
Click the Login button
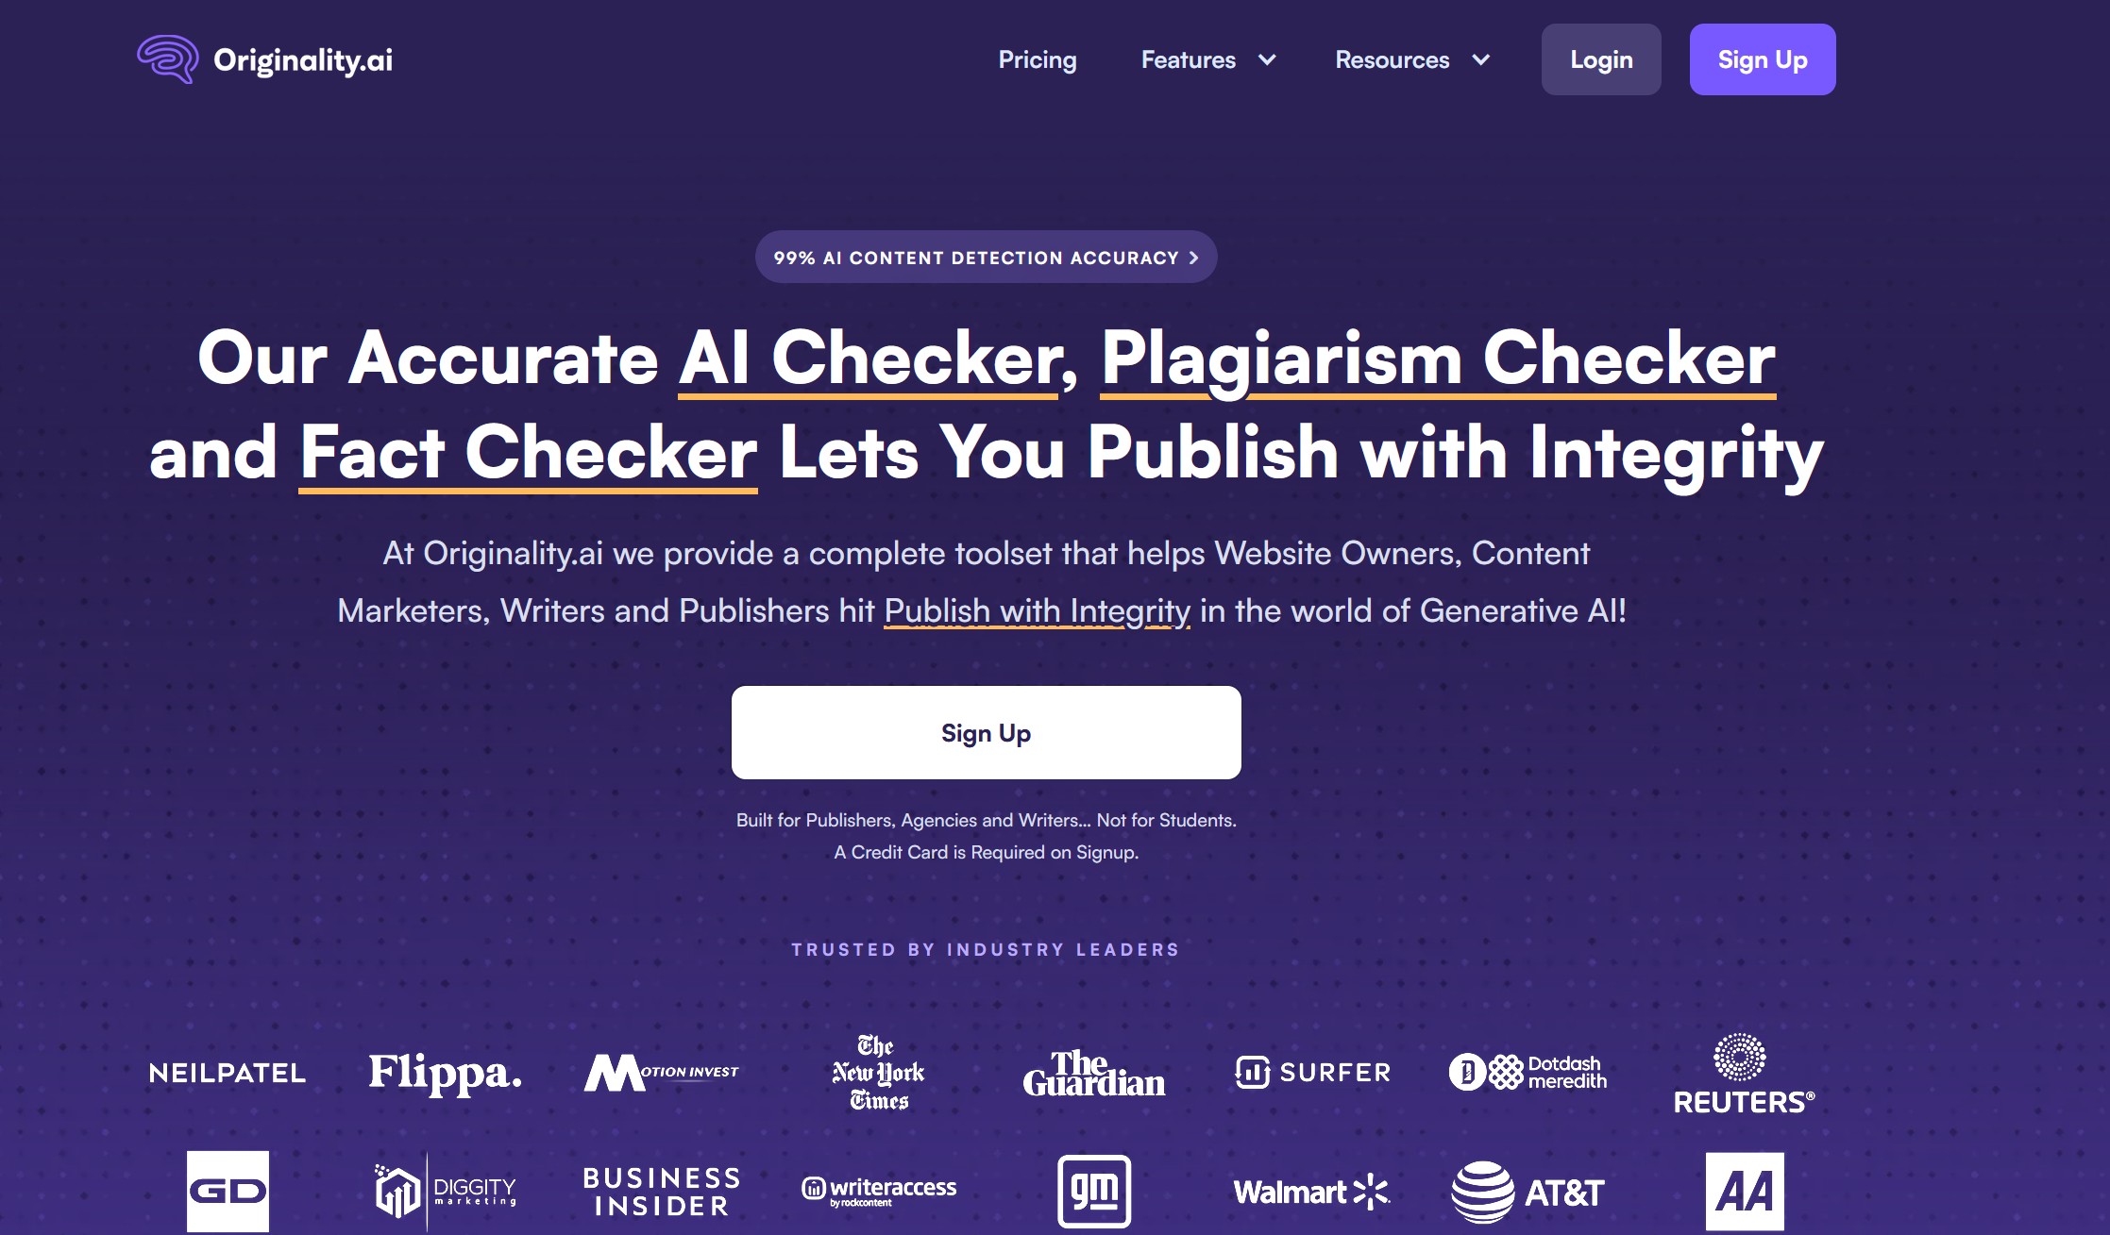click(x=1601, y=58)
